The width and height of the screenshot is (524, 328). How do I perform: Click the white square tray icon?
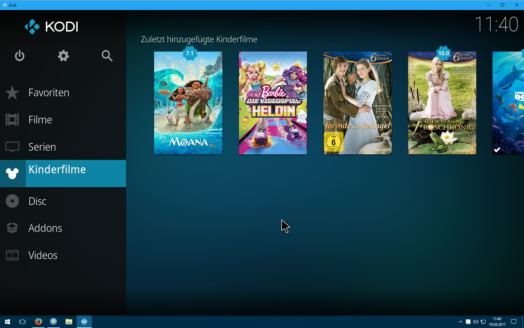pyautogui.click(x=468, y=322)
